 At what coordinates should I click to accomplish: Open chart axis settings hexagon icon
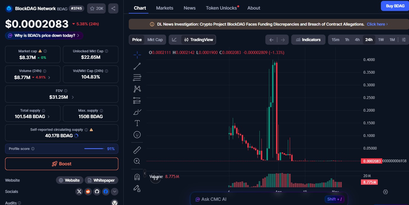386,192
